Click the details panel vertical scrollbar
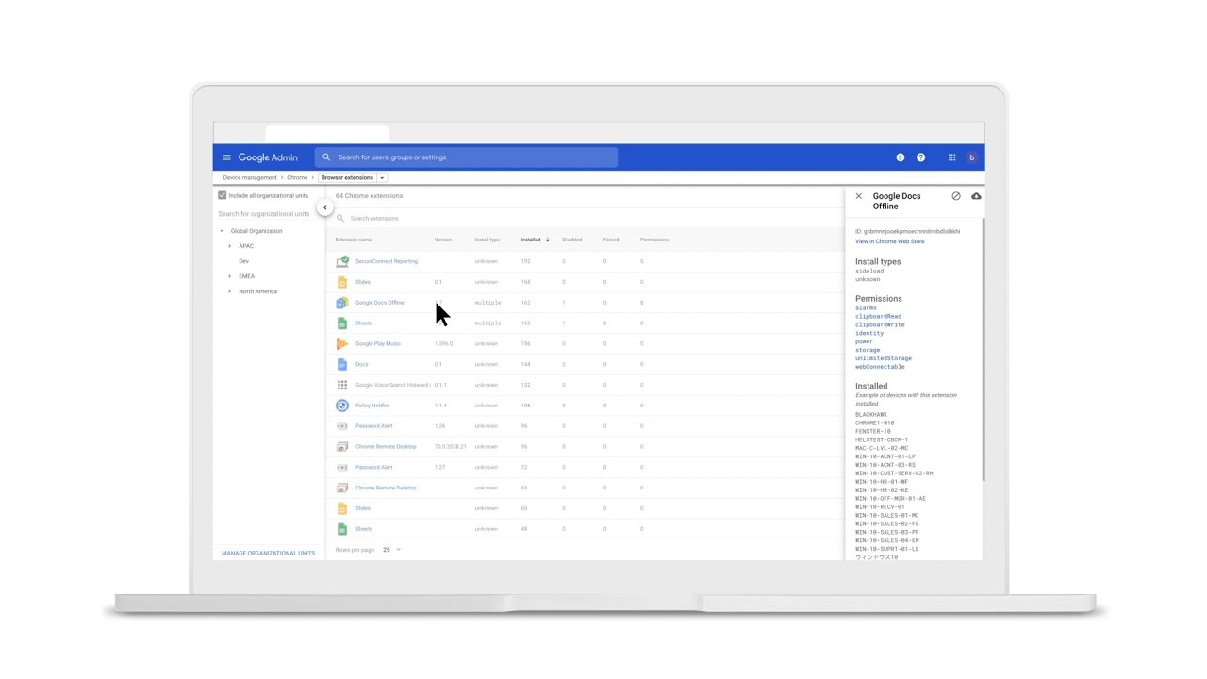The height and width of the screenshot is (679, 1207). point(983,349)
